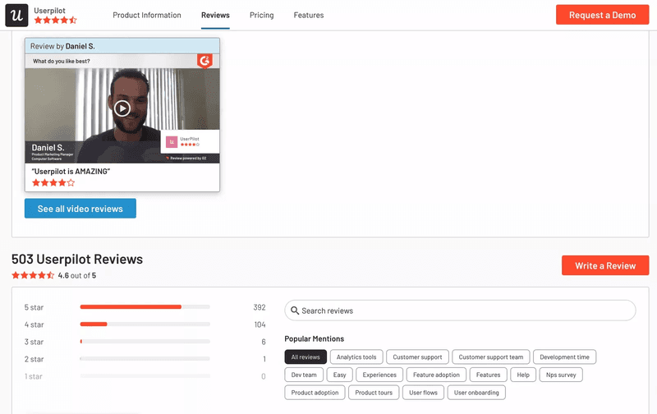Viewport: 657px width, 414px height.
Task: Click the G2 logo badge on video
Action: pyautogui.click(x=204, y=61)
